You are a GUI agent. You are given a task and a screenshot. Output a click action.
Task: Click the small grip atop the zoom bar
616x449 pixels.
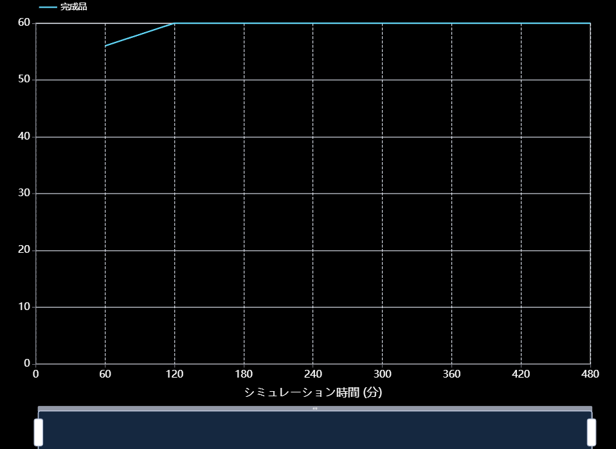pos(314,408)
